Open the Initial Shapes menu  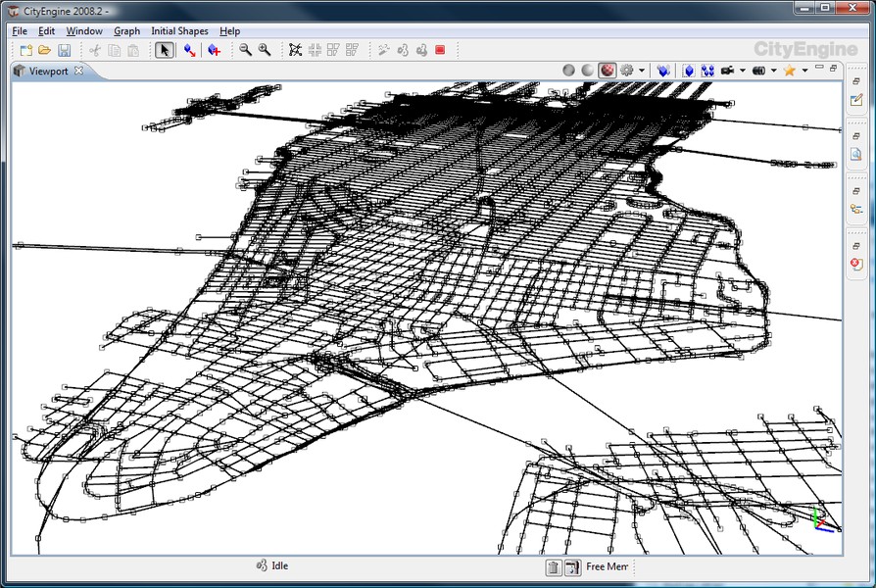(x=179, y=31)
